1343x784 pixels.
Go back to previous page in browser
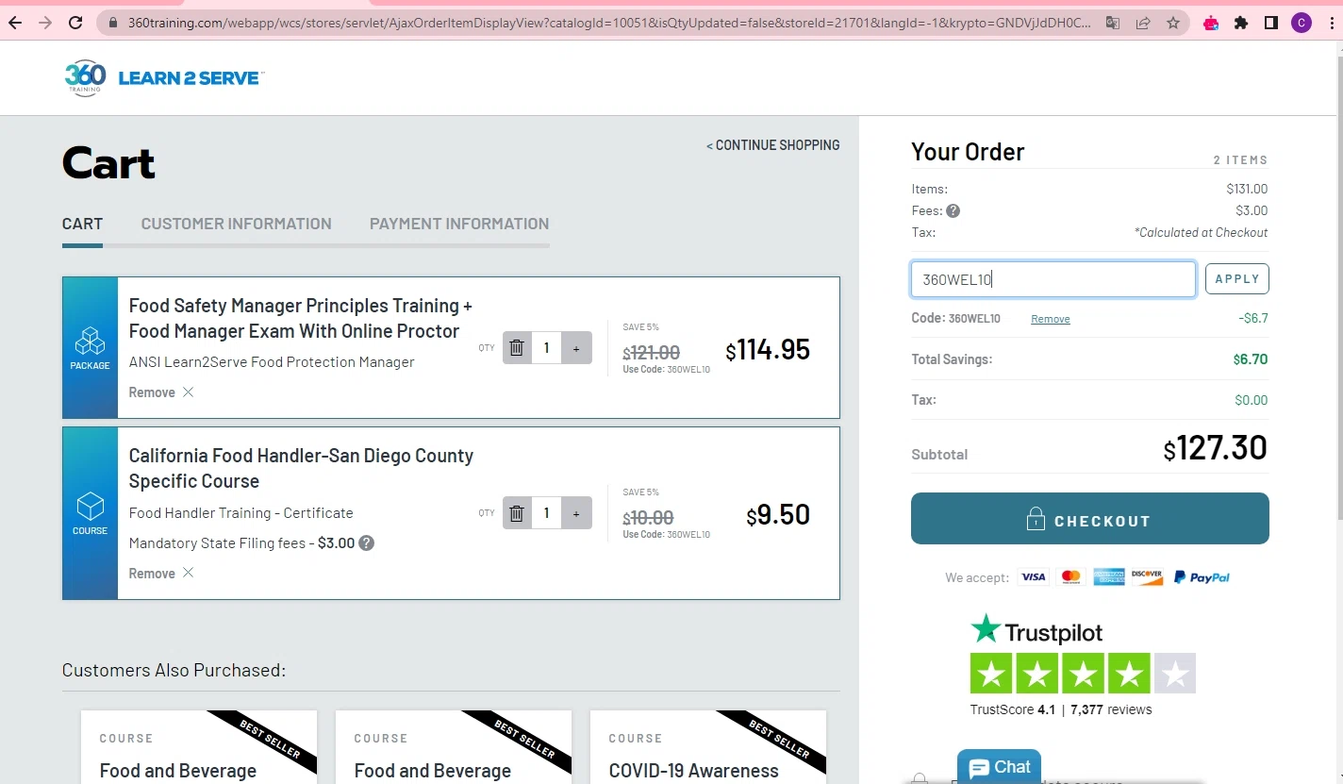[15, 23]
